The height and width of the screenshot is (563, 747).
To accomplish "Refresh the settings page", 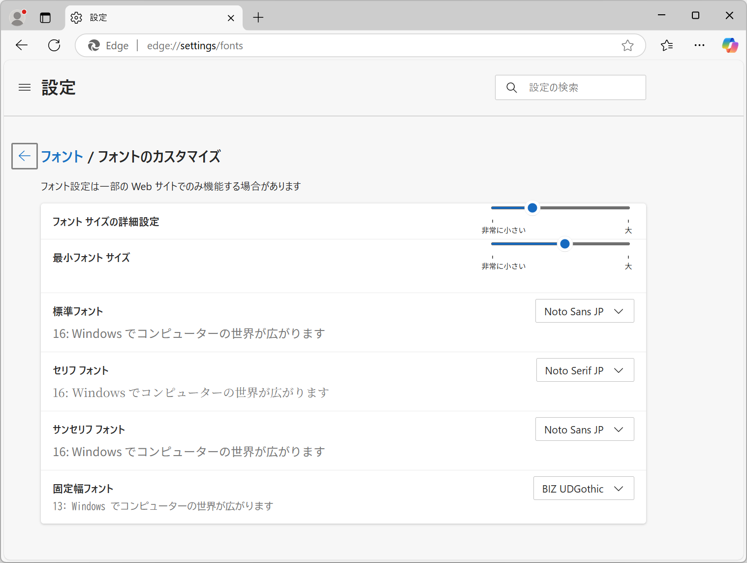I will click(54, 45).
